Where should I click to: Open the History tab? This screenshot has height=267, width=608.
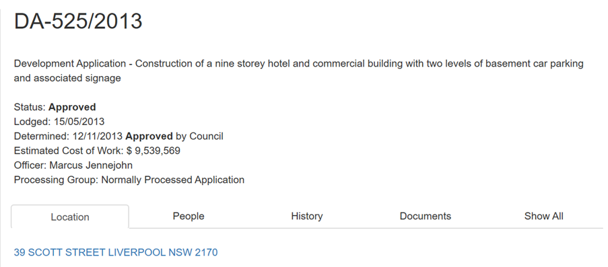(x=307, y=217)
